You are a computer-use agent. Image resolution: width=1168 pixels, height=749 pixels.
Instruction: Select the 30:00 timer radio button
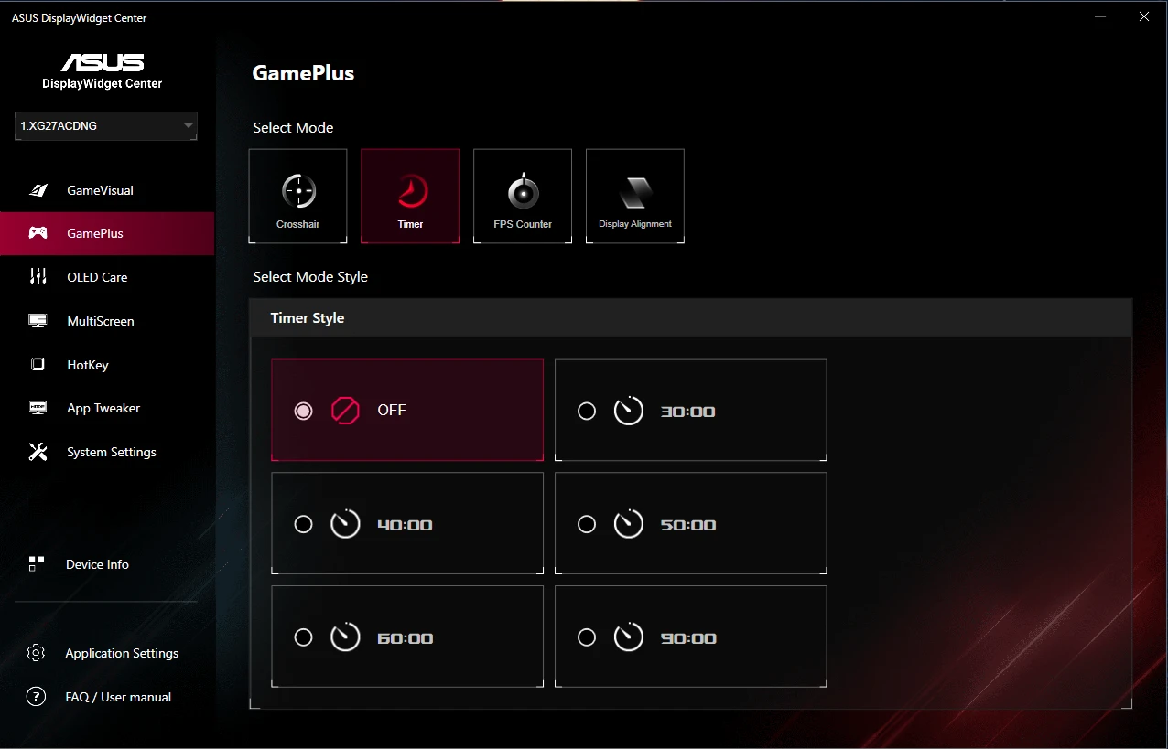[x=587, y=412]
